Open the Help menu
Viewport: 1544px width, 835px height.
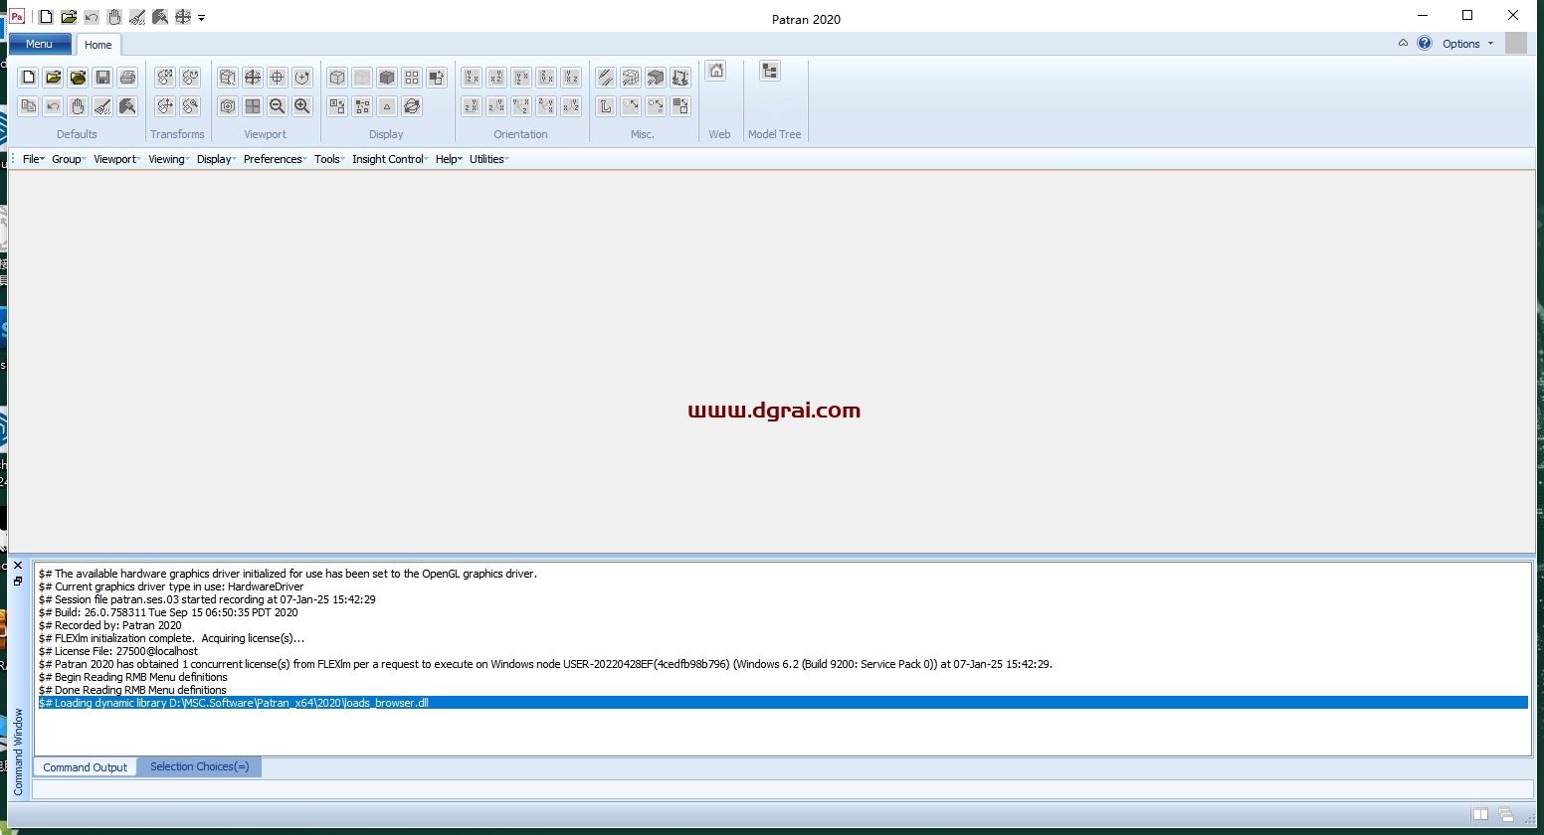coord(449,159)
